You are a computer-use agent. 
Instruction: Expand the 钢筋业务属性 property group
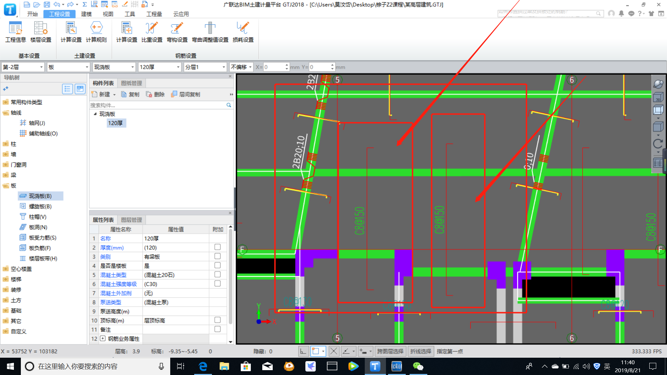point(103,338)
